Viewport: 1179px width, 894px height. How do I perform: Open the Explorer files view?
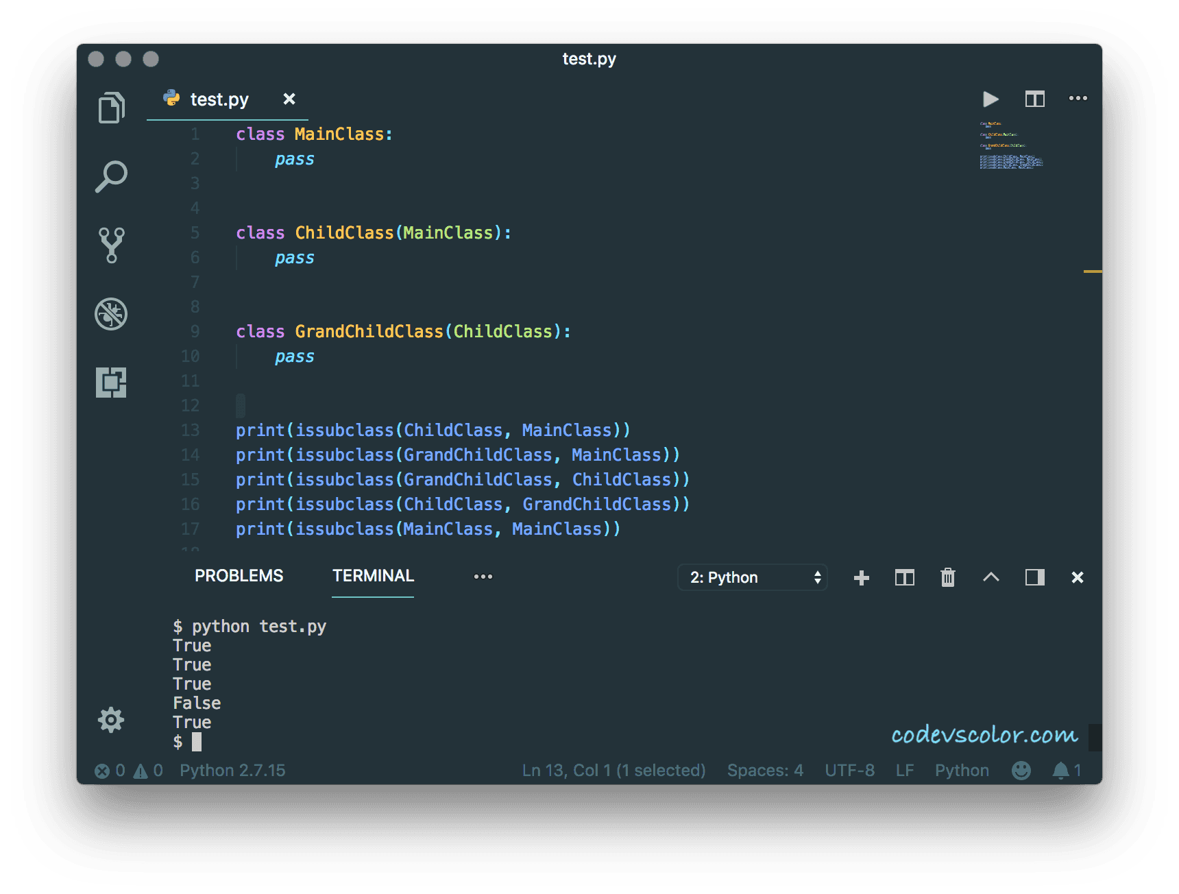coord(111,108)
